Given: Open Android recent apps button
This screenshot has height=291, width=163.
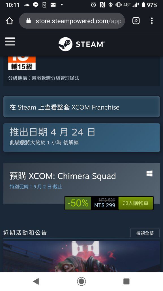Looking at the screenshot, I should [x=126, y=282].
